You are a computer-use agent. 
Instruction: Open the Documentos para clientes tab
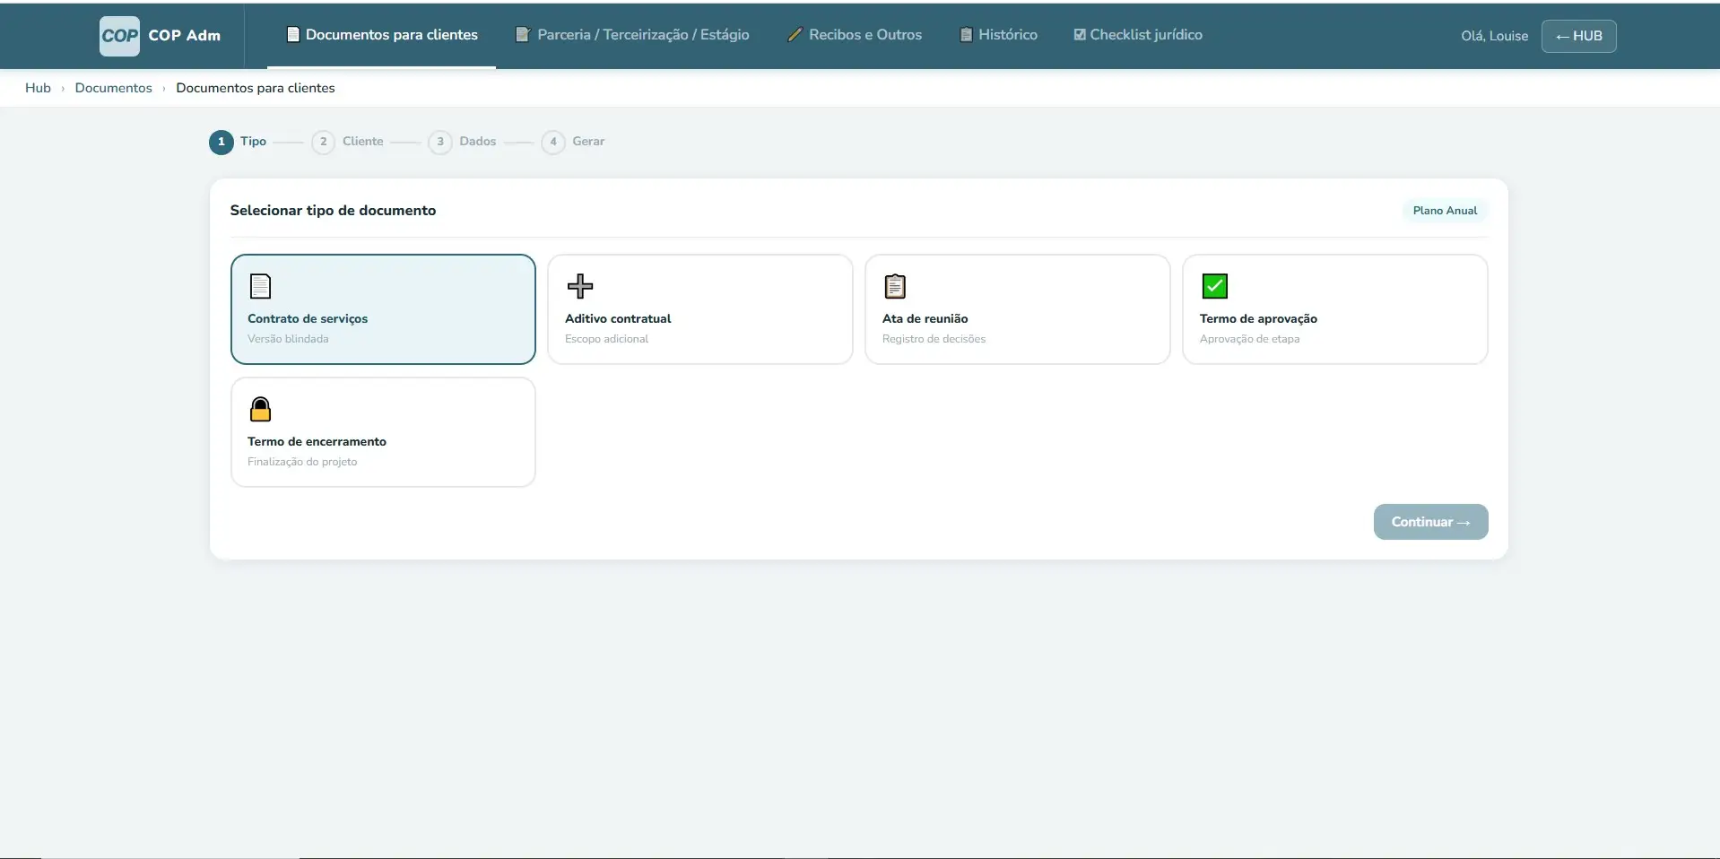(382, 35)
